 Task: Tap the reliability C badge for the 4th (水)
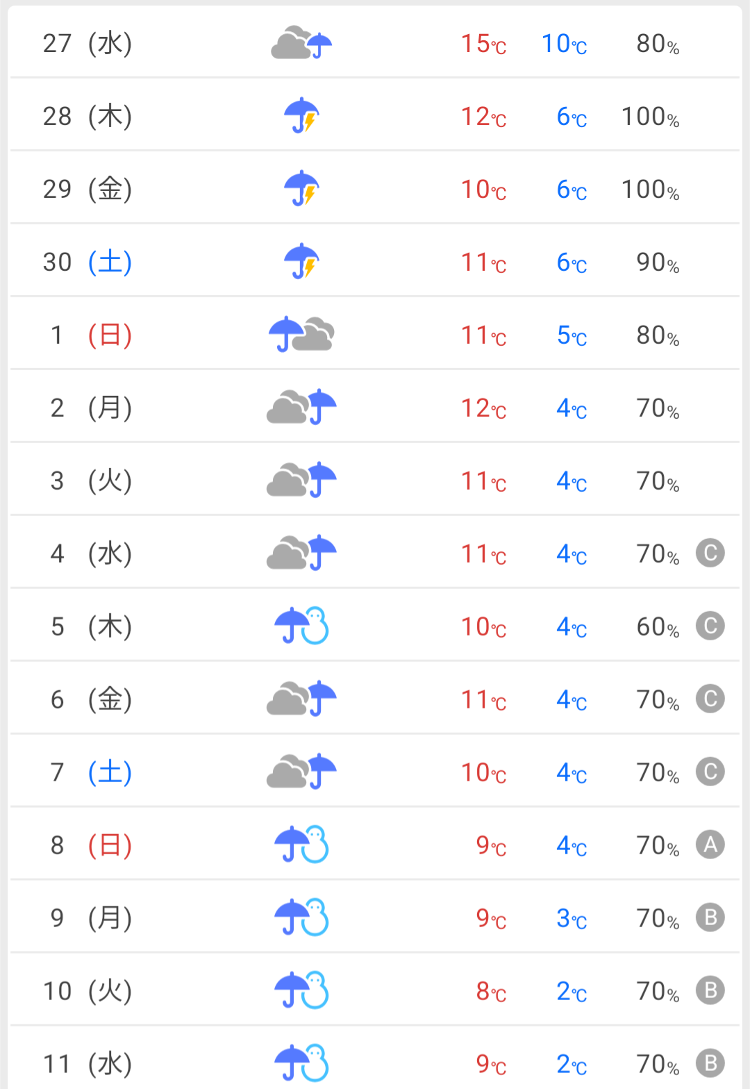click(710, 554)
